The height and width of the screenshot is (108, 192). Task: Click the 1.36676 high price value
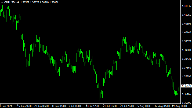point(35,2)
